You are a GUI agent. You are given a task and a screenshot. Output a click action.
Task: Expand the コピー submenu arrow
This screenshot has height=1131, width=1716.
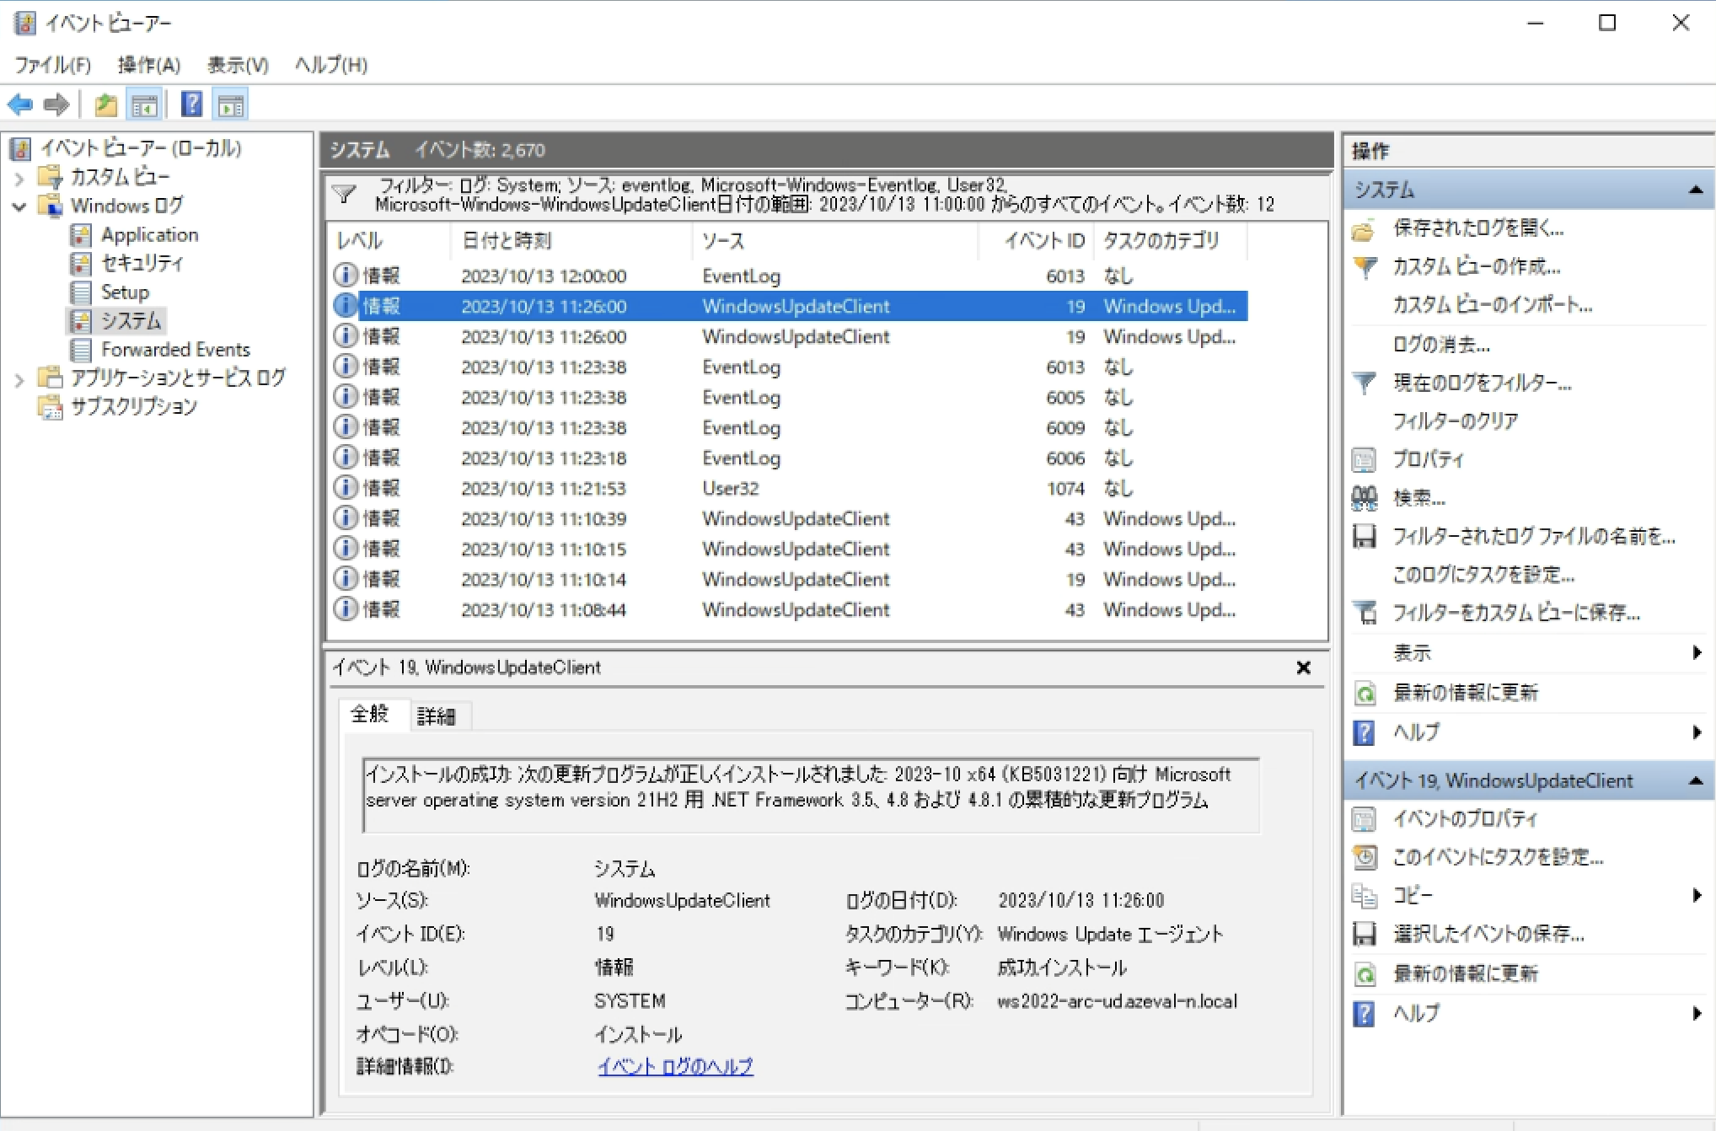point(1697,895)
